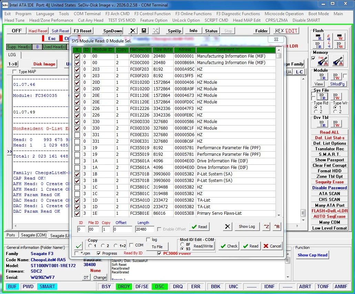Click the To File button
Image resolution: width=355 pixels, height=294 pixels.
tap(157, 247)
